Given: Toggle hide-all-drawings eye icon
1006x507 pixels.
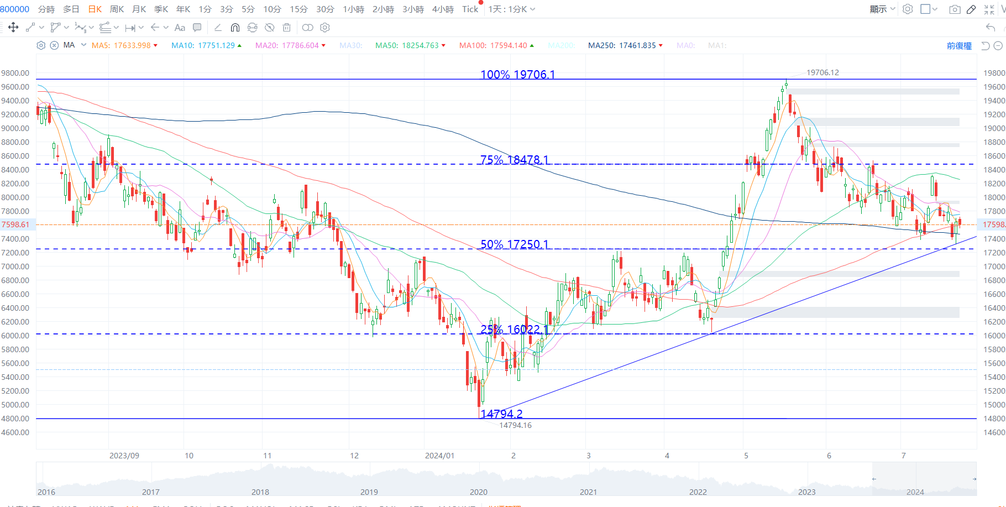Looking at the screenshot, I should 270,27.
